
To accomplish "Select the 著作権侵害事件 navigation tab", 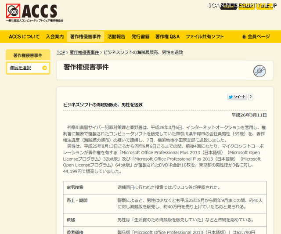I will [86, 37].
